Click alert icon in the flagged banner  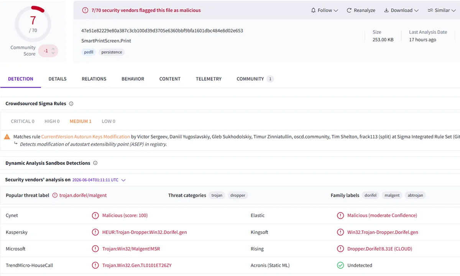[85, 10]
